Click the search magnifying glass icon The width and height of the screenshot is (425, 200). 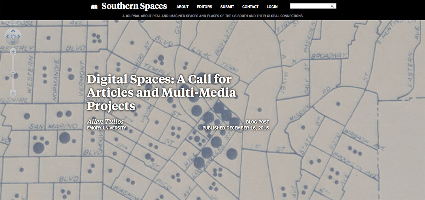pos(332,6)
